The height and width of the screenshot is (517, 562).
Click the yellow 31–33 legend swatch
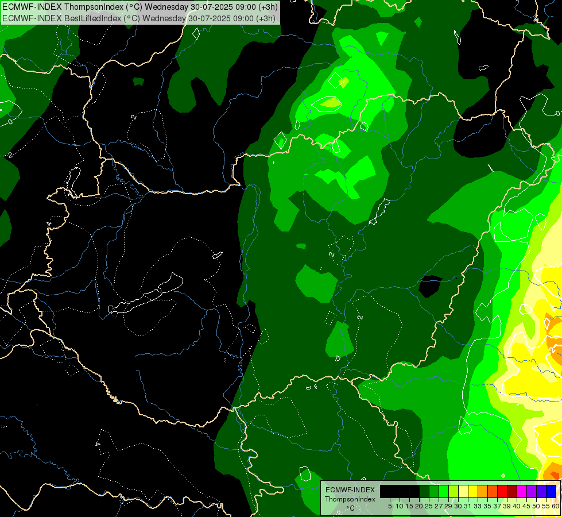[473, 491]
